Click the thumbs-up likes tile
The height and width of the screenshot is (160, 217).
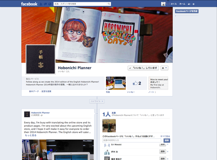(x=136, y=83)
